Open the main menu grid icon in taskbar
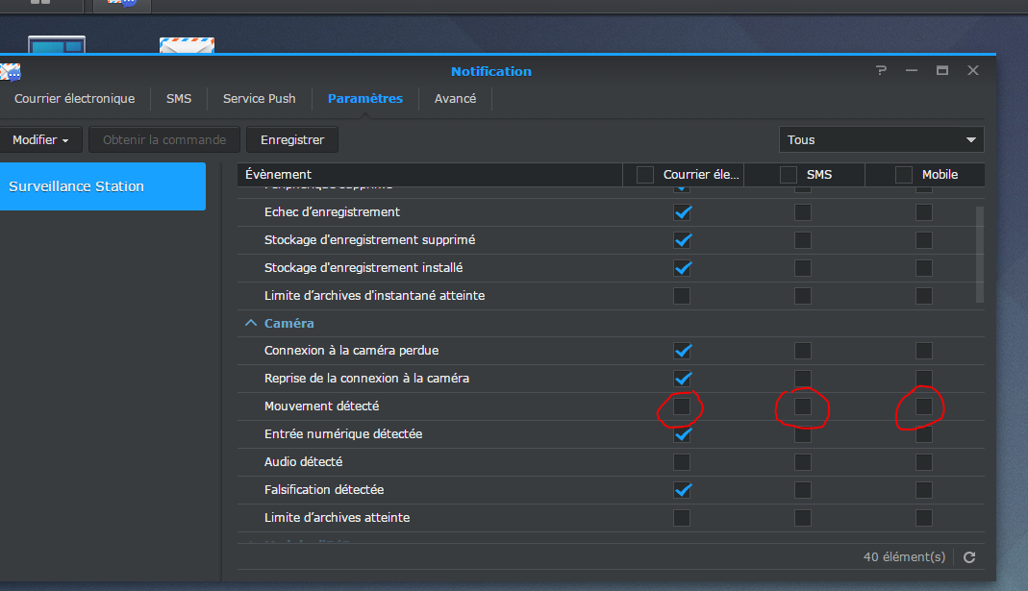 [40, 3]
